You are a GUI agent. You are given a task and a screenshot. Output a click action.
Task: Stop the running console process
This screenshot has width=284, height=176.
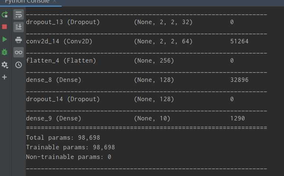[x=5, y=27]
